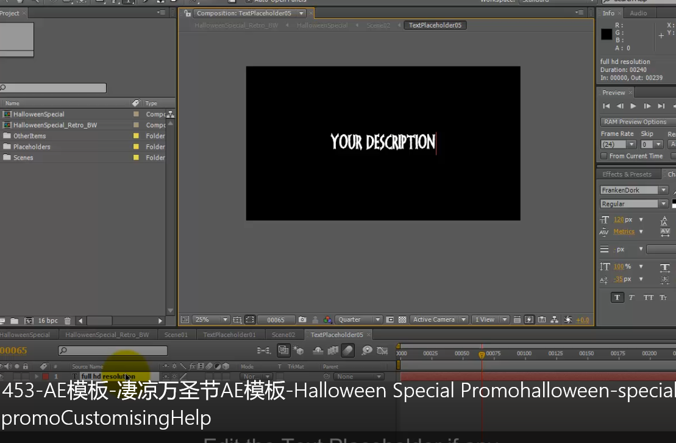
Task: Toggle Pixel Aspect Ratio Correction icon
Action: click(517, 319)
